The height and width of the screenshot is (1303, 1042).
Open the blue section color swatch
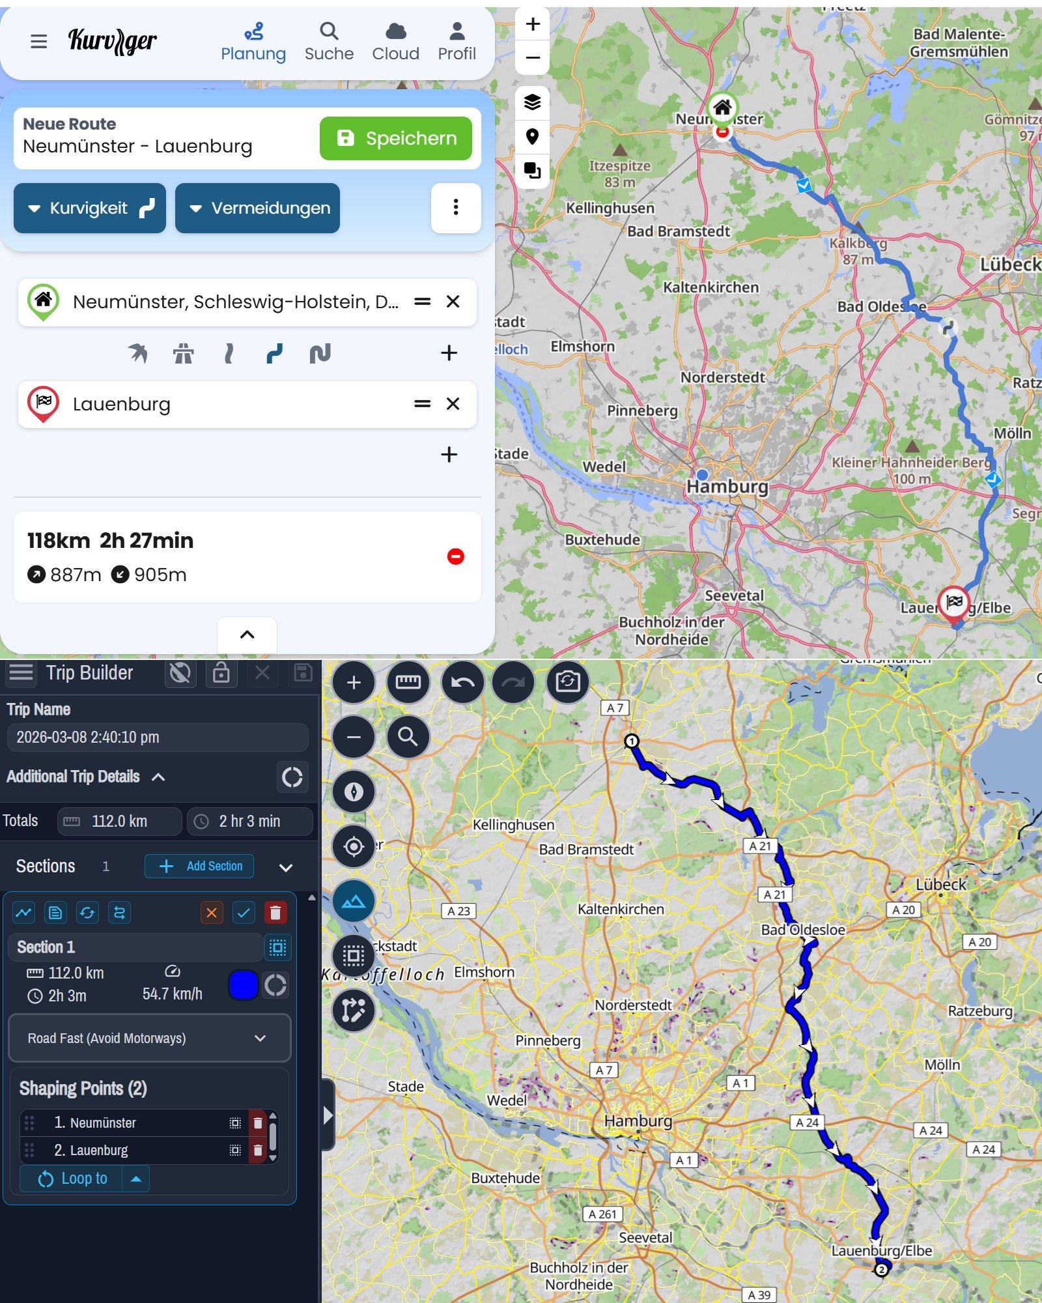244,985
